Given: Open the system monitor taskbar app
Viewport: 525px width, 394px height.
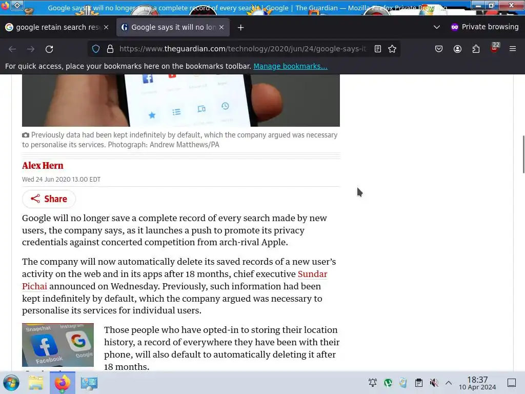Looking at the screenshot, I should [x=89, y=383].
